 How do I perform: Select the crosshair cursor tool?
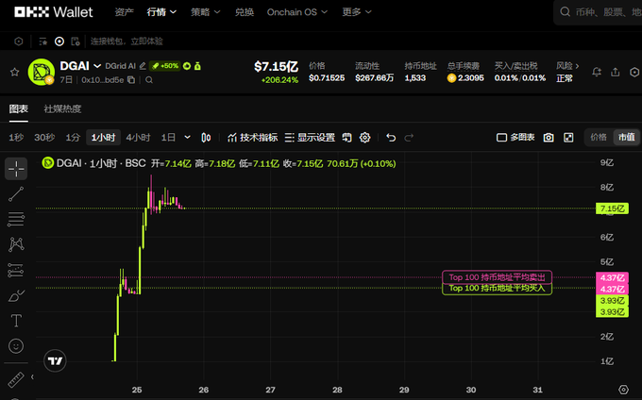click(16, 169)
